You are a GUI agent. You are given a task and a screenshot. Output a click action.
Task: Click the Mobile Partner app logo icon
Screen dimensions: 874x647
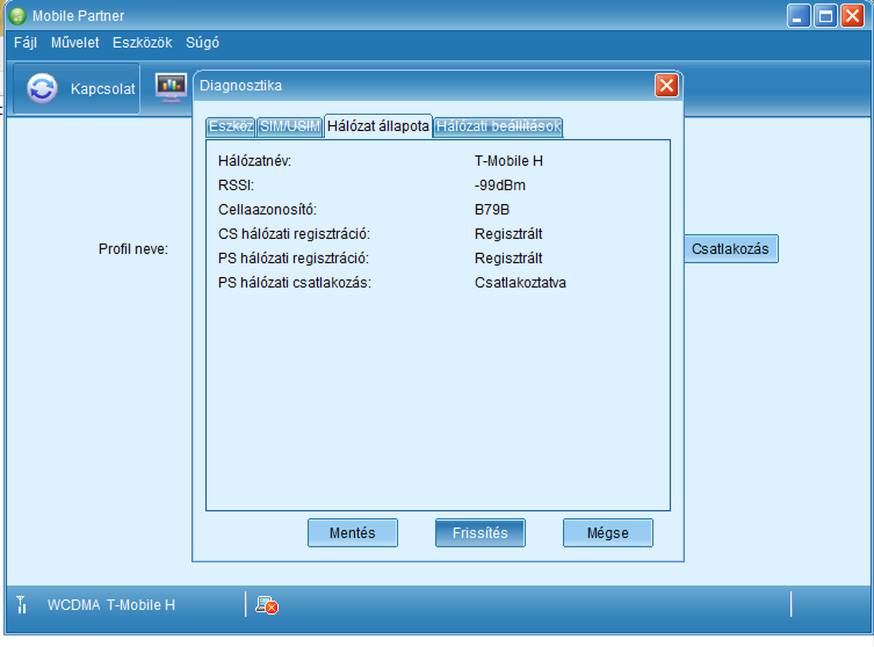19,16
